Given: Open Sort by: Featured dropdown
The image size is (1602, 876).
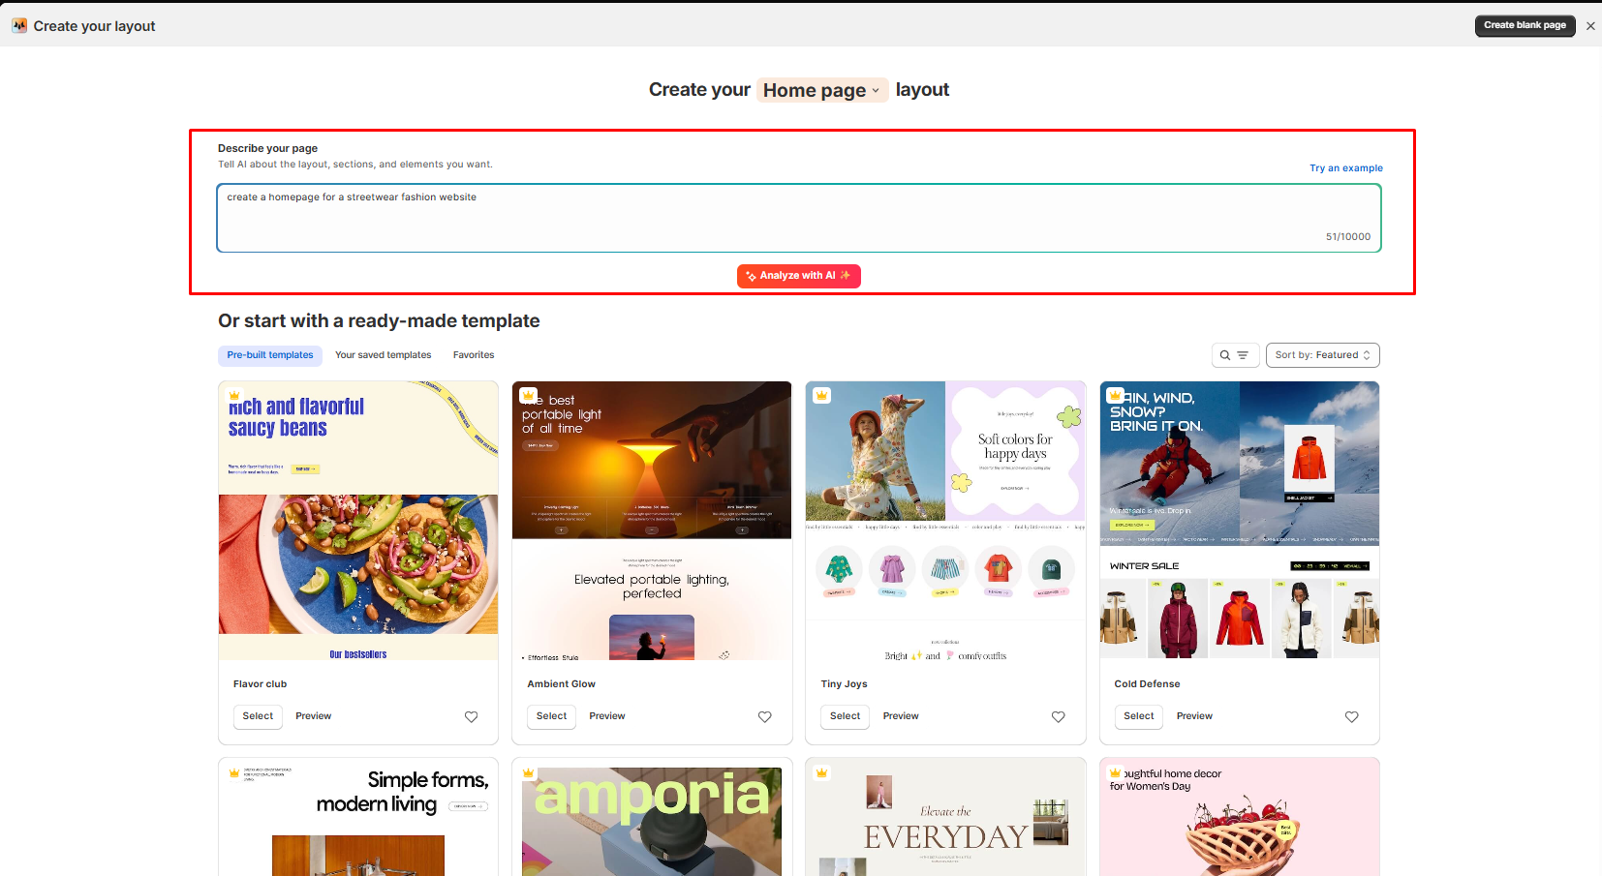Looking at the screenshot, I should (1322, 355).
